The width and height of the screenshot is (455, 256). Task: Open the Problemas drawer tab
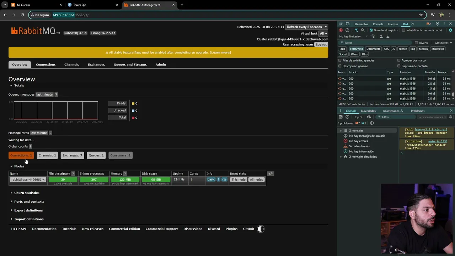tap(418, 111)
